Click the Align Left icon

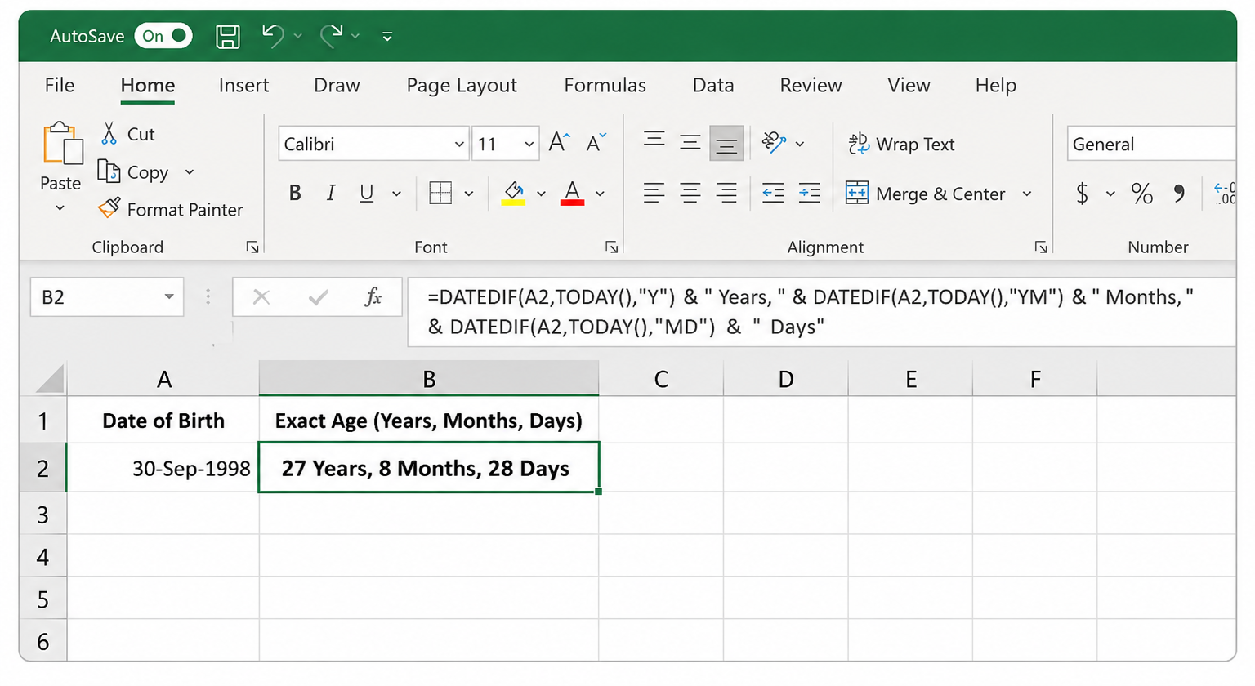[x=654, y=193]
